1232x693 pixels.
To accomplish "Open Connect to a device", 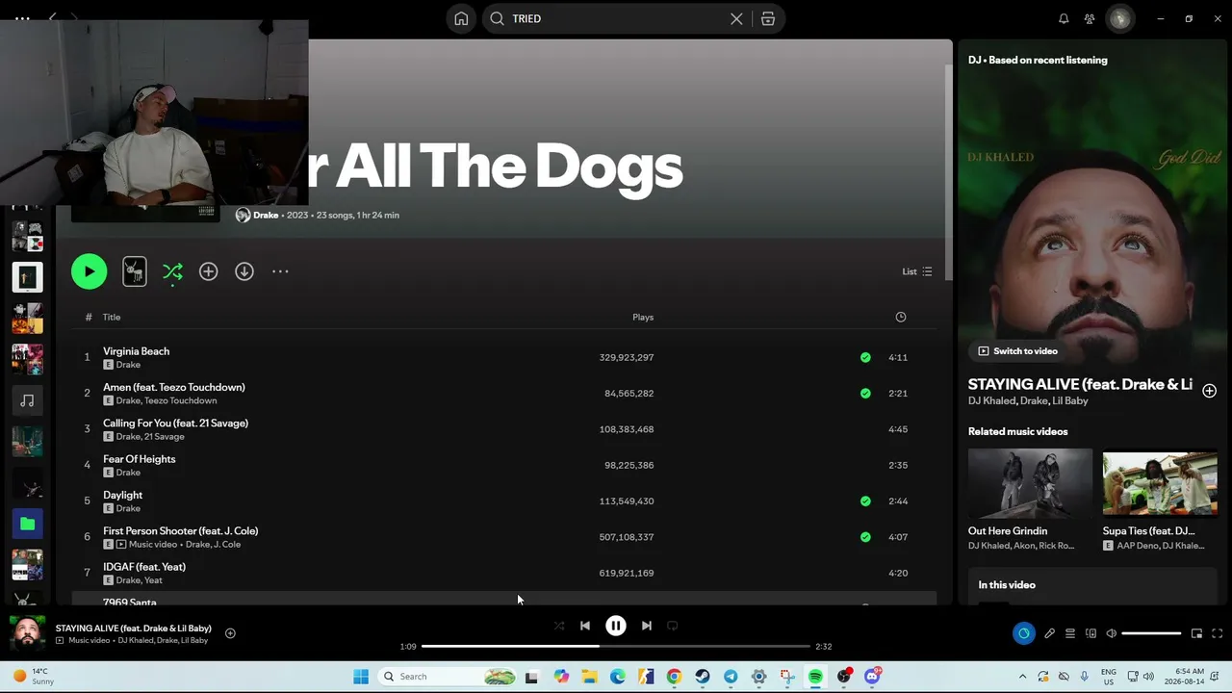I will pyautogui.click(x=1091, y=633).
